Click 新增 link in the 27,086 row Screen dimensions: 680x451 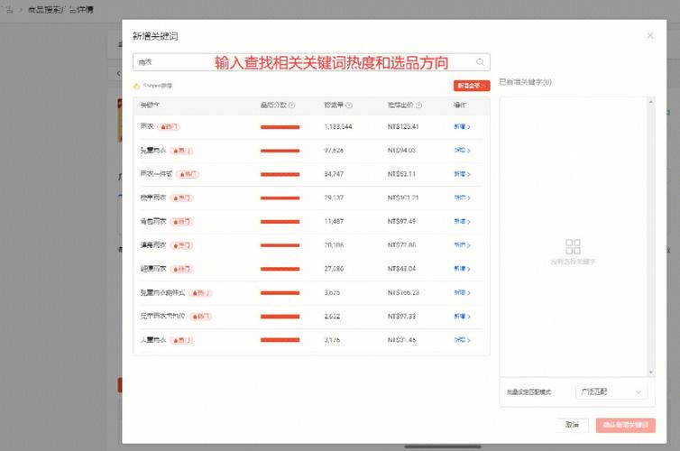pyautogui.click(x=462, y=269)
